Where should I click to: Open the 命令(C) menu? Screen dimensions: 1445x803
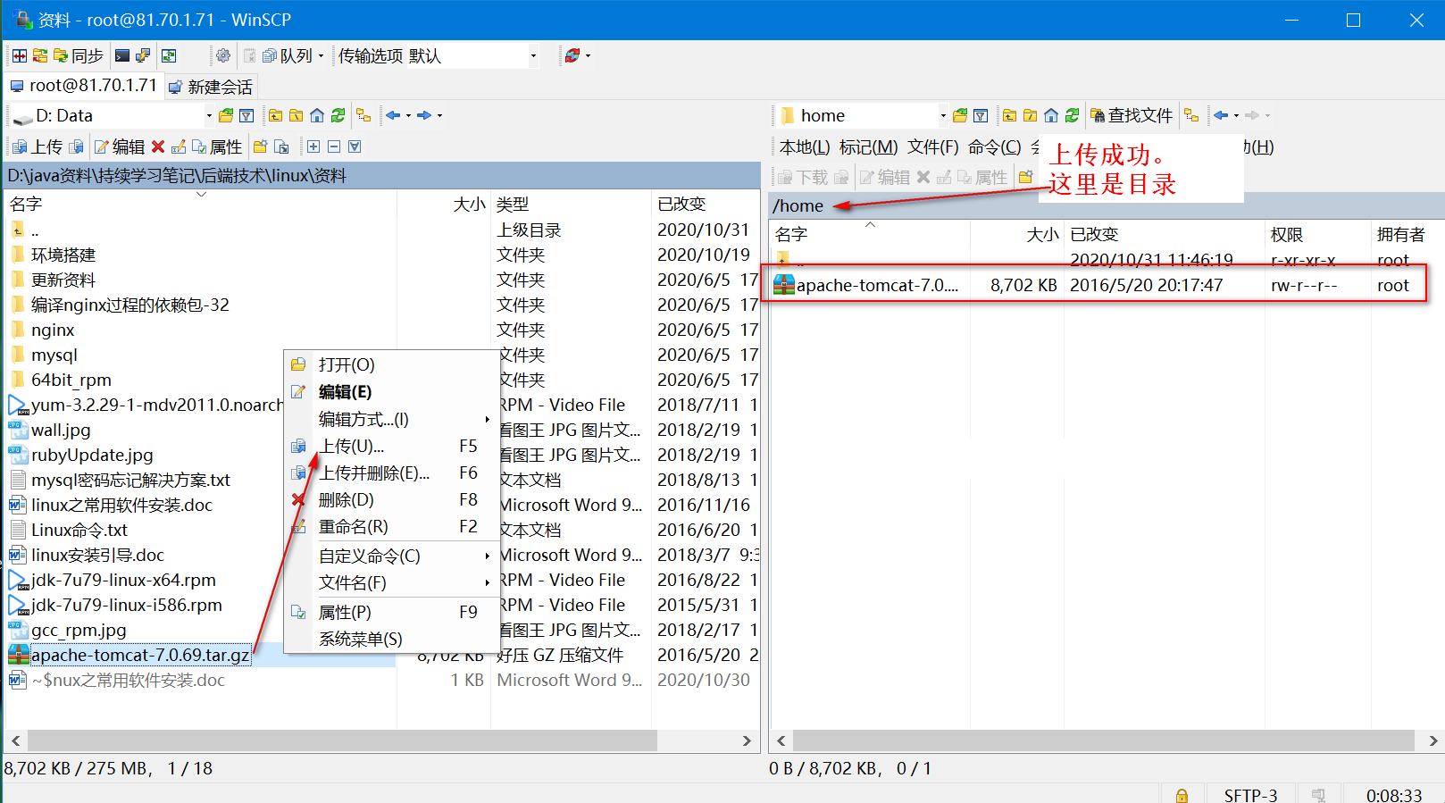click(x=994, y=146)
